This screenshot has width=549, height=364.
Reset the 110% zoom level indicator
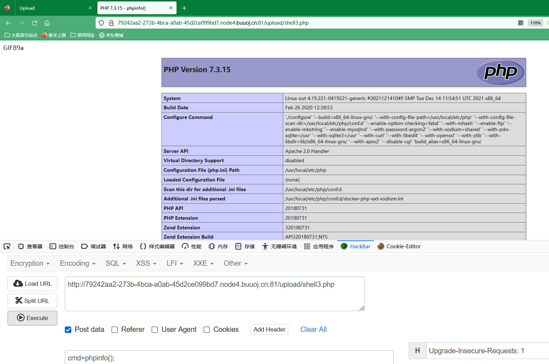point(535,23)
